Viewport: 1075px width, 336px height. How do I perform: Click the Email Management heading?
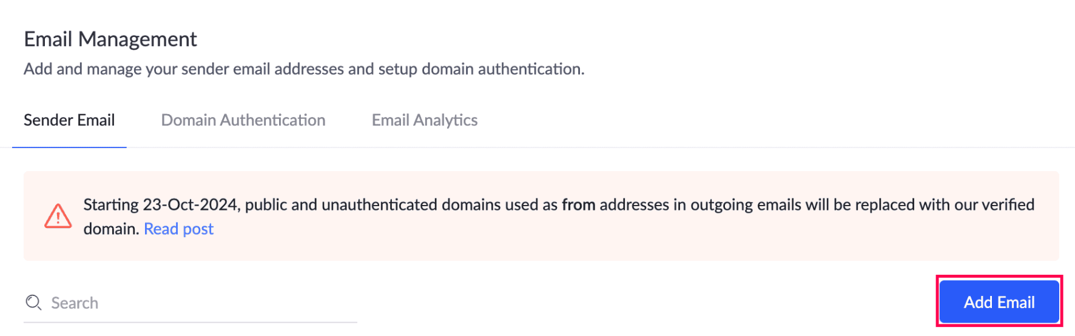pyautogui.click(x=110, y=39)
